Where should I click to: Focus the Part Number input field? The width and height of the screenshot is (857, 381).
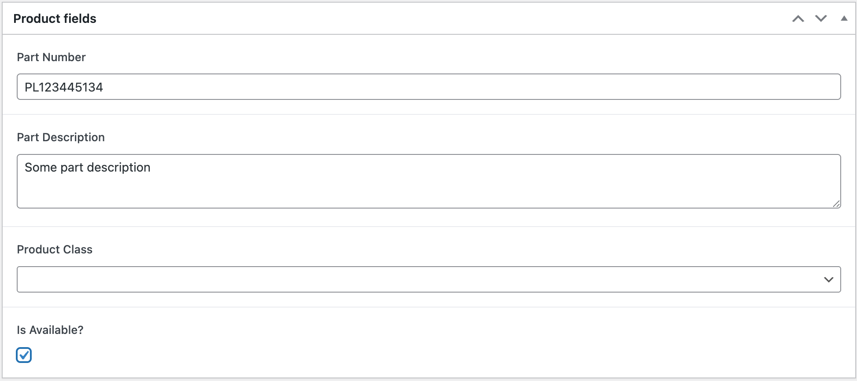(x=428, y=87)
